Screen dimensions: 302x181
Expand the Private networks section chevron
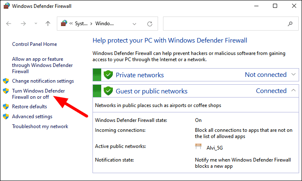tap(293, 74)
